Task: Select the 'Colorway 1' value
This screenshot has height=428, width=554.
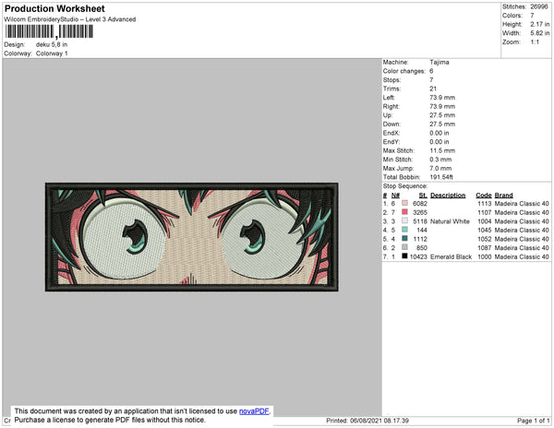Action: pos(52,53)
